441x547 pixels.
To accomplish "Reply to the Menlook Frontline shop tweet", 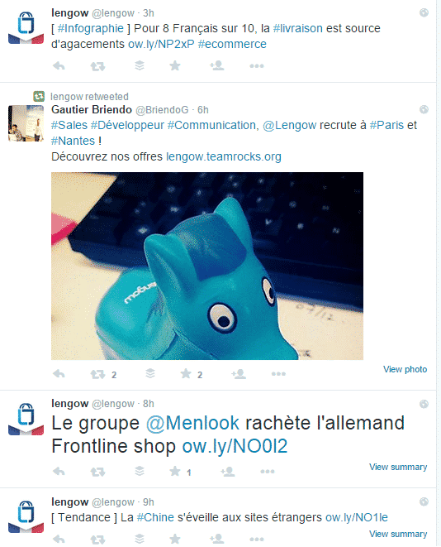I will [59, 472].
